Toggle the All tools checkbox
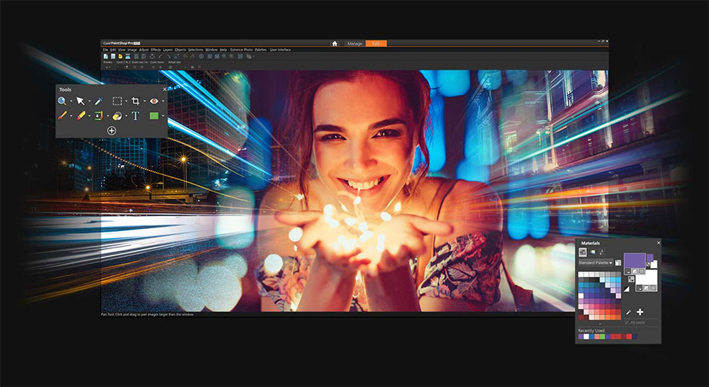This screenshot has height=387, width=709. [627, 322]
